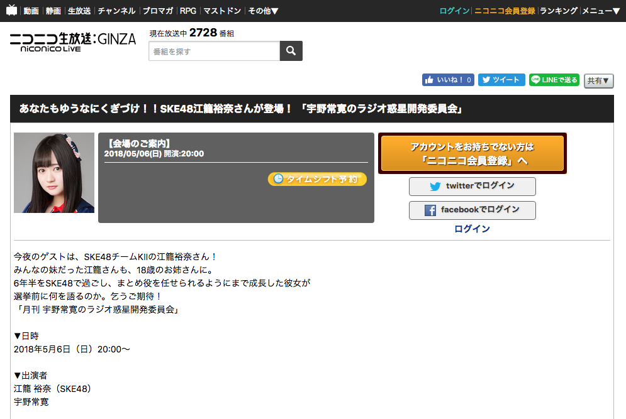Select the チャンネル menu item
Image resolution: width=626 pixels, height=419 pixels.
pos(116,11)
